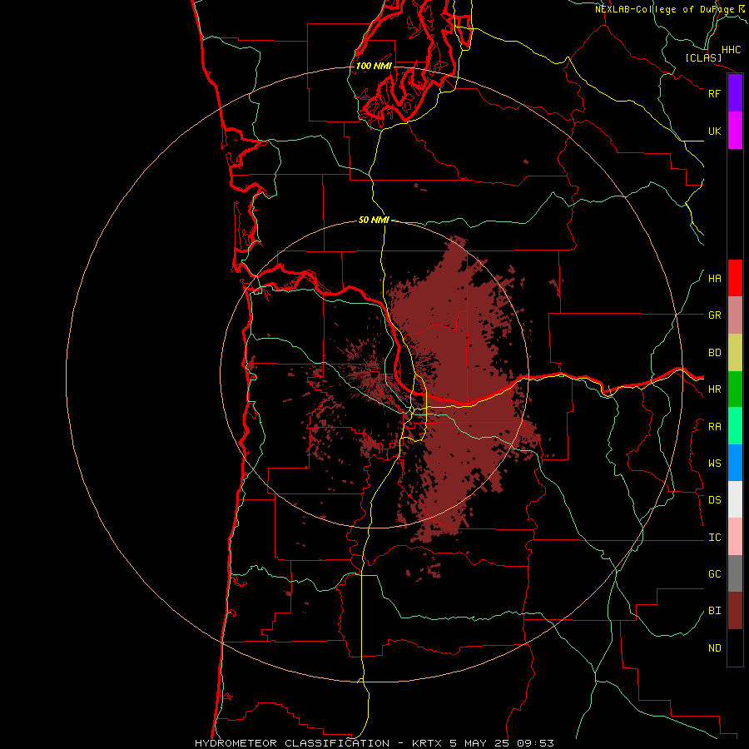The height and width of the screenshot is (749, 749).
Task: Select the GR salmon color swatch
Action: (735, 315)
